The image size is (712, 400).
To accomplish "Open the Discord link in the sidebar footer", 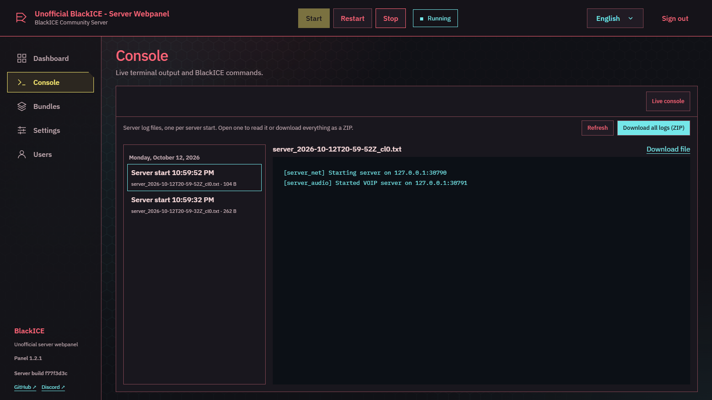I will tap(53, 387).
